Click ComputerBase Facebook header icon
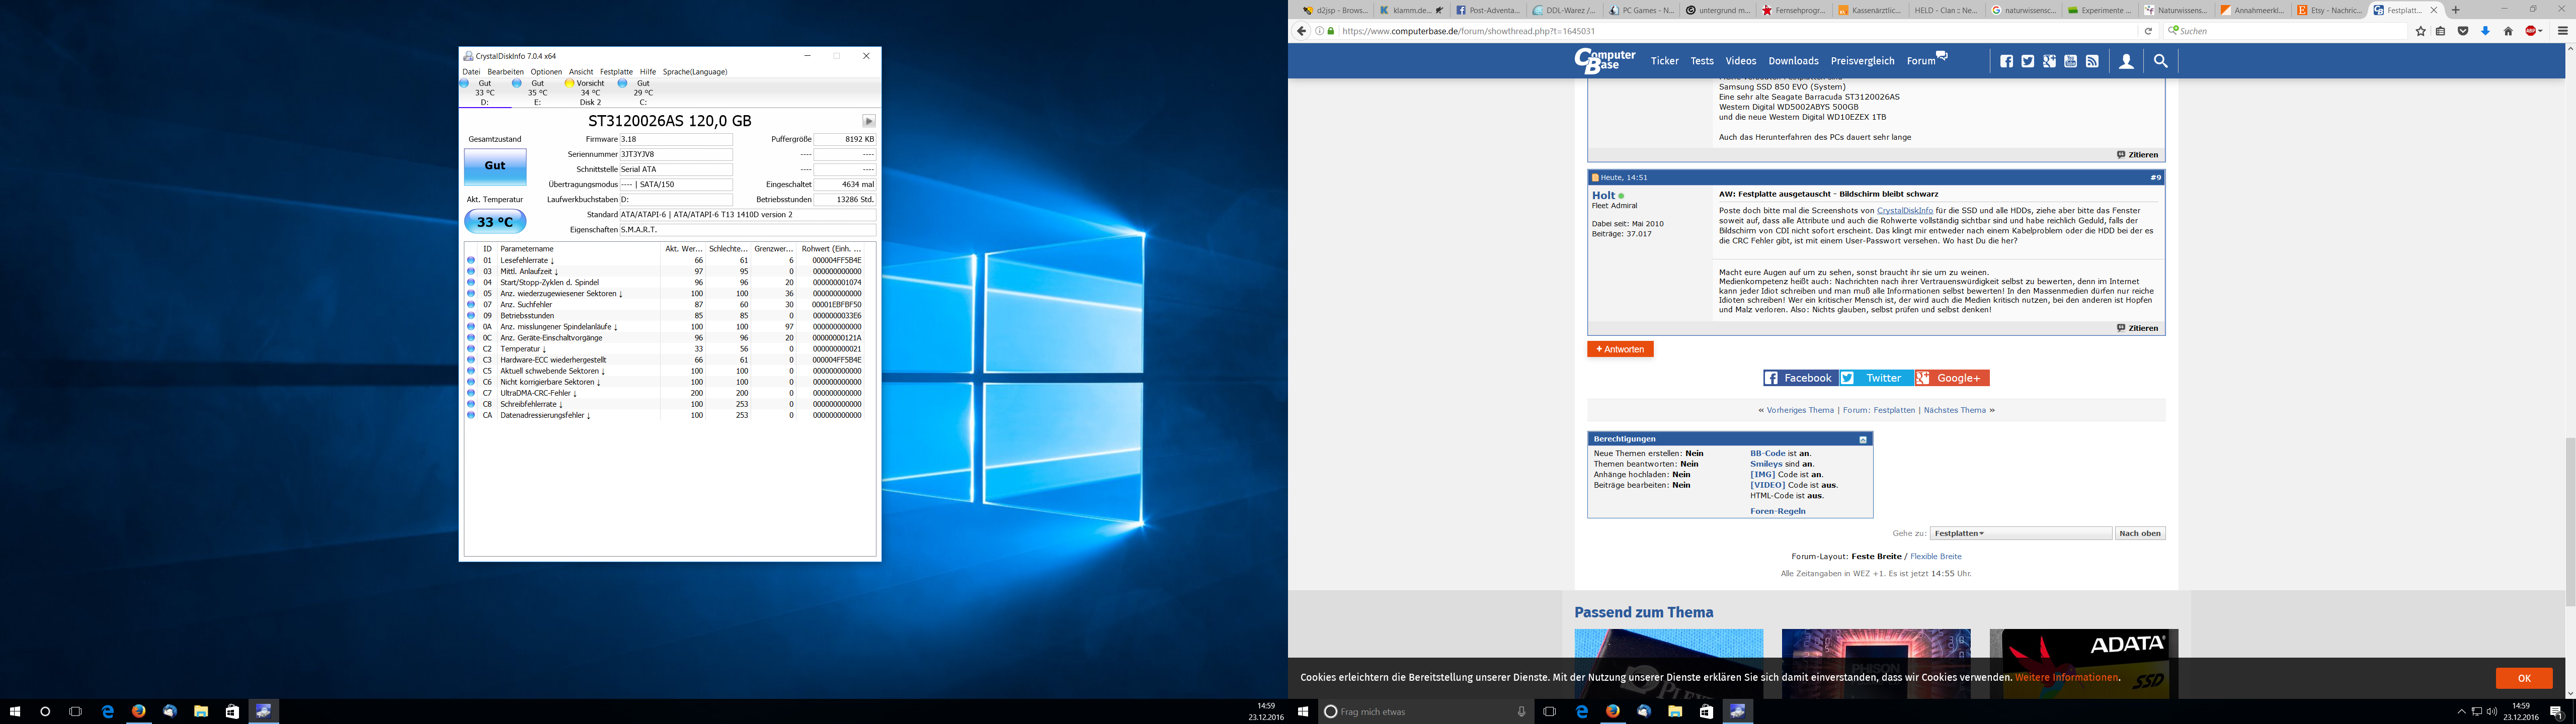The width and height of the screenshot is (2576, 724). [x=2006, y=61]
